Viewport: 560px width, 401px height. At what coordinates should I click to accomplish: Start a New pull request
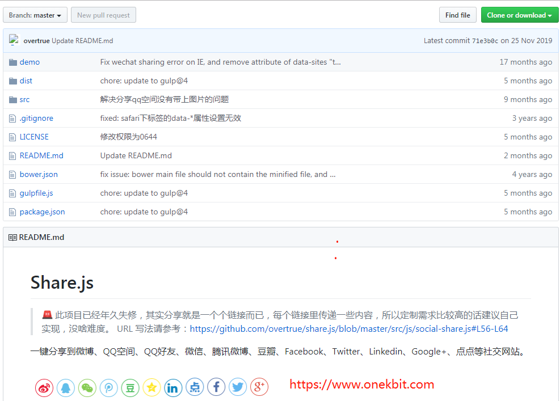(x=103, y=15)
